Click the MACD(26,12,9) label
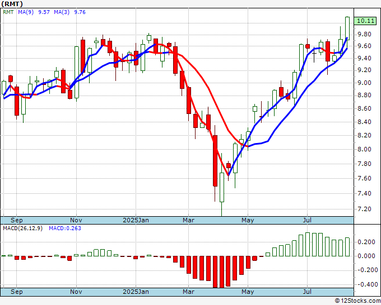 click(22, 228)
